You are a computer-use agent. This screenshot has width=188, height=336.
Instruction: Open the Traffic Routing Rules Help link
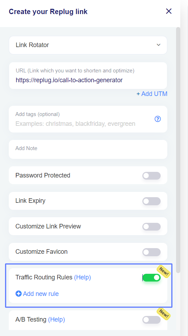82,277
